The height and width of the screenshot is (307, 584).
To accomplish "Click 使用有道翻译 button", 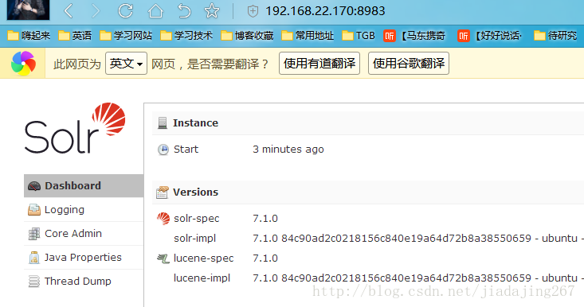I will click(319, 64).
